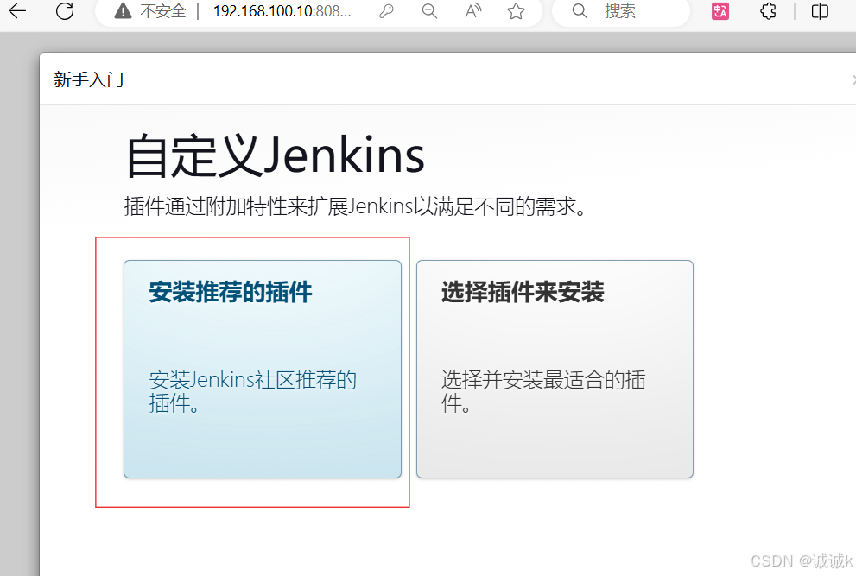Viewport: 856px width, 576px height.
Task: Click the text 插件通过附加特性来扩展Jenkins以满足不同的需求
Action: point(355,206)
